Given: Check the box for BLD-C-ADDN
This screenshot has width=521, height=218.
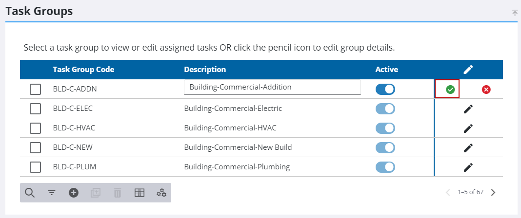Looking at the screenshot, I should (x=36, y=90).
